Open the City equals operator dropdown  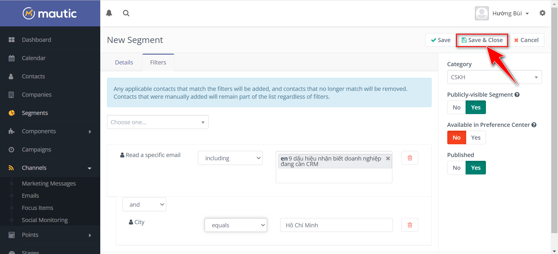click(236, 225)
